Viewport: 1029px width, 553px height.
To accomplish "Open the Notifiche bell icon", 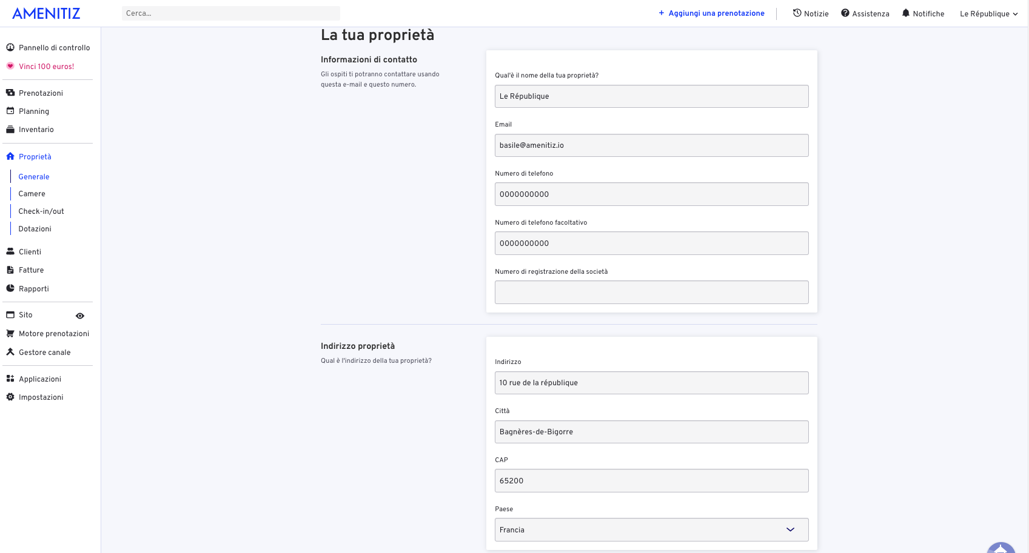I will (x=906, y=13).
